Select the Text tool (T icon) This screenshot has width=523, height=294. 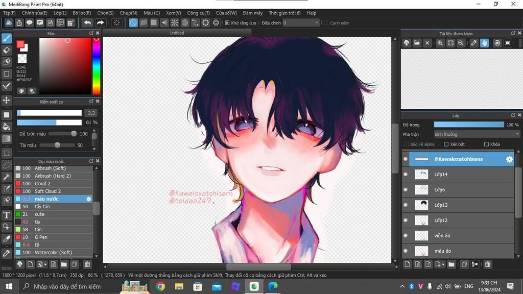[x=6, y=215]
